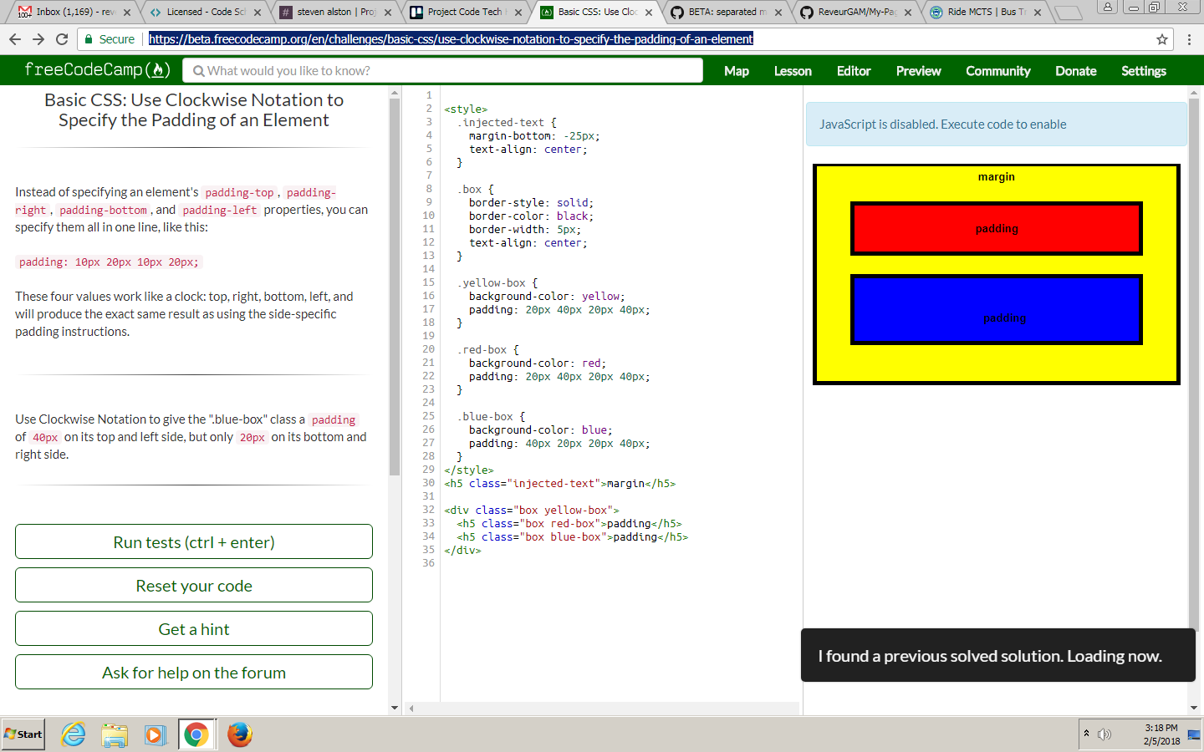Close the Project Code Tech tab
This screenshot has width=1204, height=752.
[x=518, y=13]
